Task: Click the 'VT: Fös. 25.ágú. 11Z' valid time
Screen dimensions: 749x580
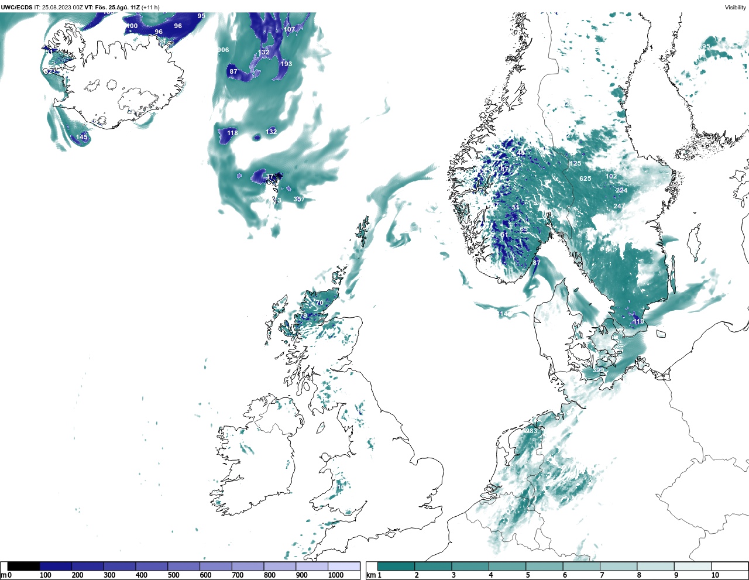Action: pyautogui.click(x=112, y=8)
